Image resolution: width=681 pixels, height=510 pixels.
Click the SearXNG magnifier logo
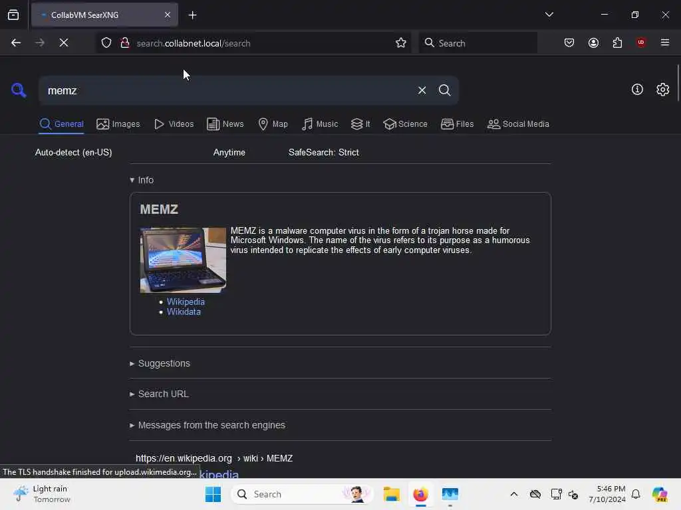pyautogui.click(x=19, y=90)
